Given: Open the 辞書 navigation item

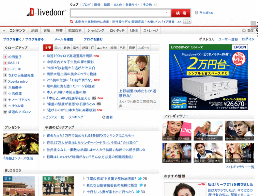Looking at the screenshot, I should [x=59, y=30].
